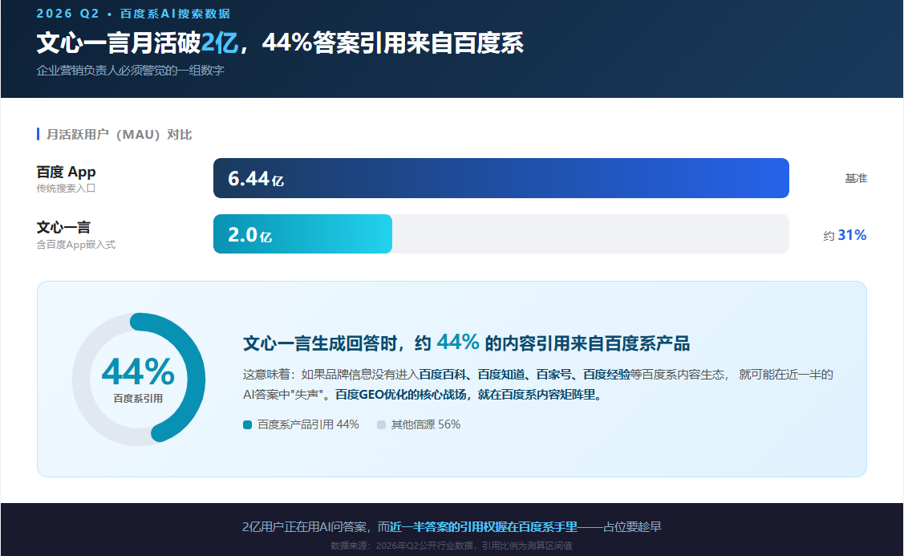Click the dark blue 6.44亿 bar
Image resolution: width=904 pixels, height=556 pixels.
[501, 178]
